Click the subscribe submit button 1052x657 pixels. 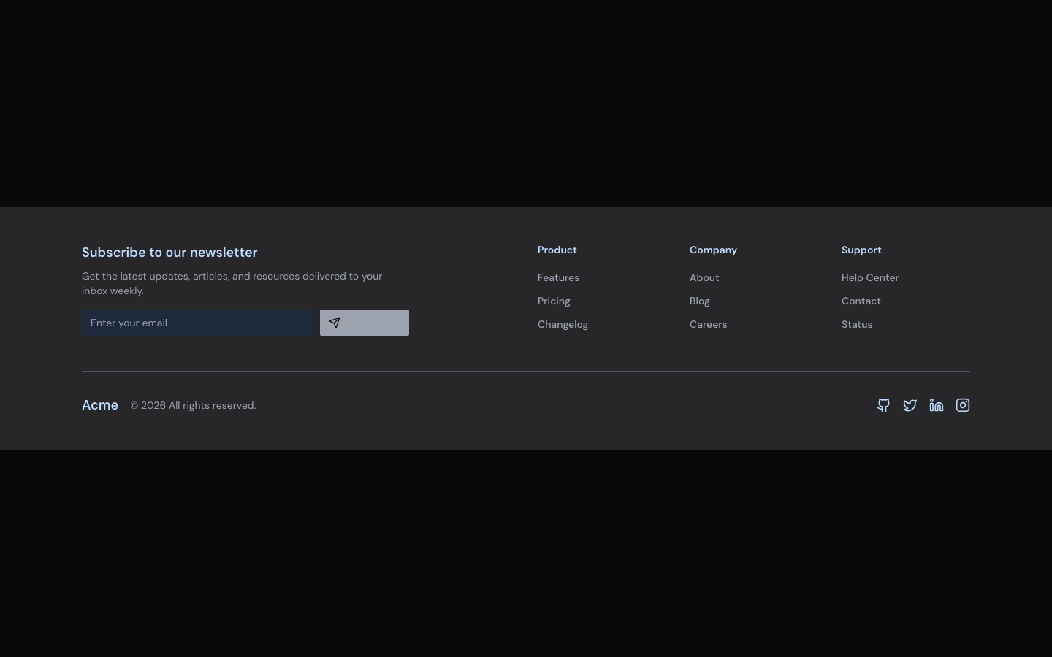coord(365,323)
